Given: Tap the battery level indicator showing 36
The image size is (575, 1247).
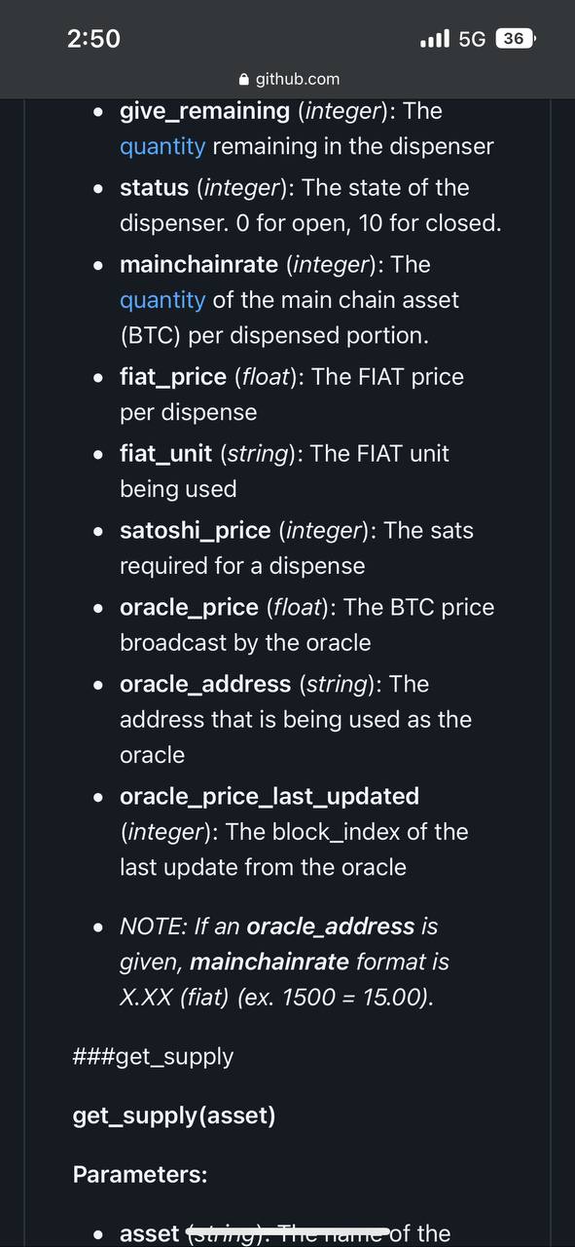Looking at the screenshot, I should tap(515, 39).
